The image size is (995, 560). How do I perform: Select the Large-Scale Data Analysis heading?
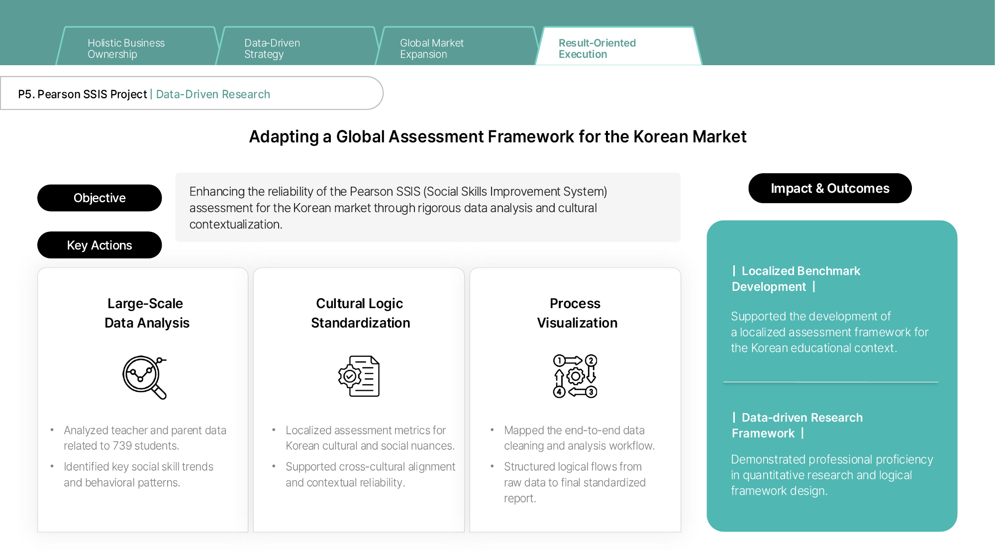click(147, 313)
